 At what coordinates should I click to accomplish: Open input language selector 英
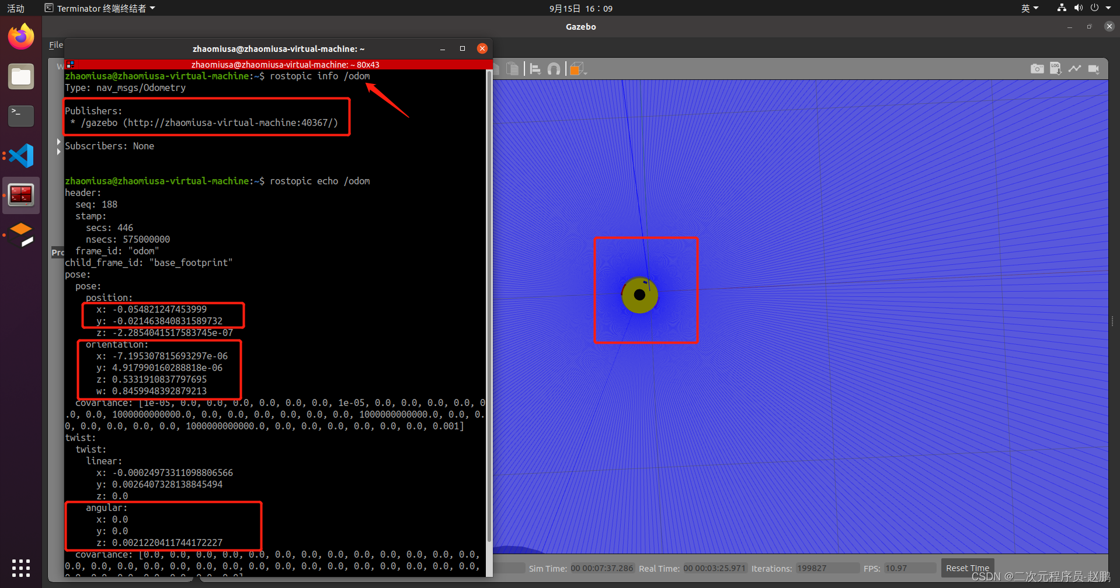pos(1029,8)
